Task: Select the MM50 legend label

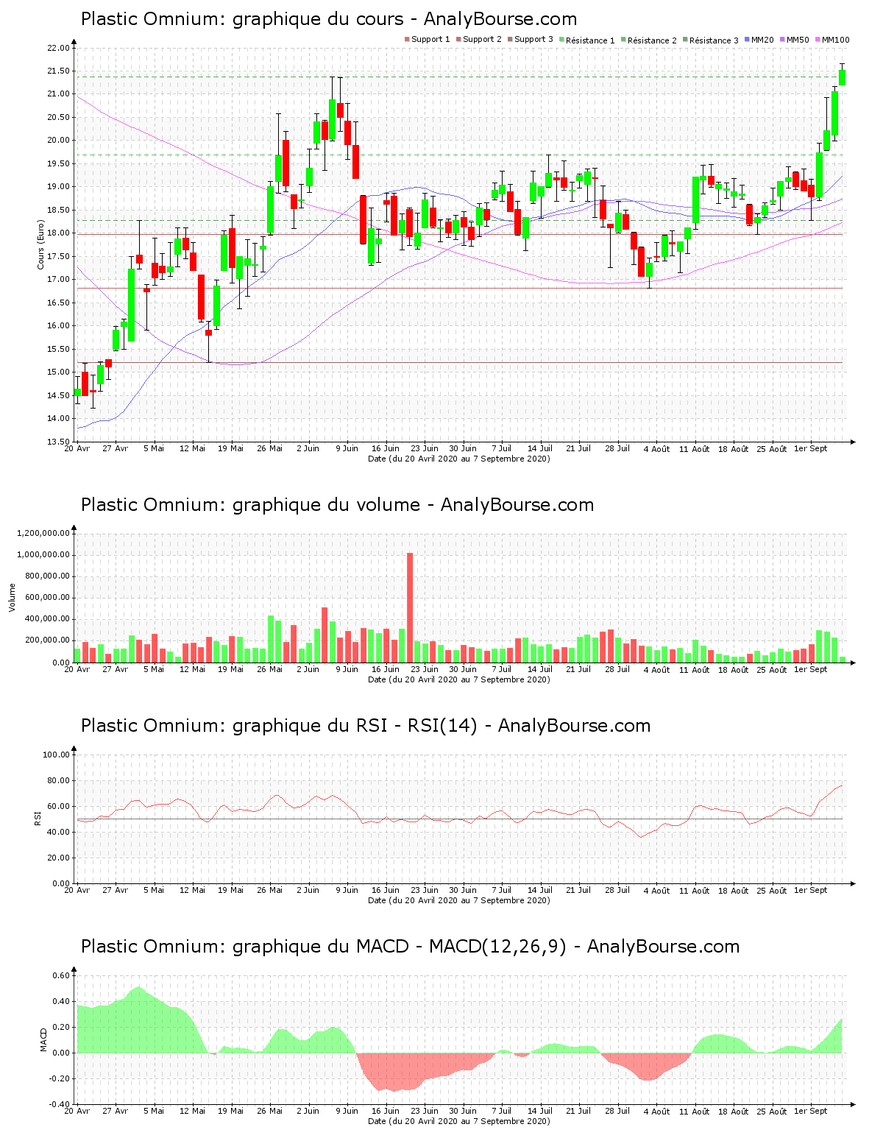Action: pos(798,40)
